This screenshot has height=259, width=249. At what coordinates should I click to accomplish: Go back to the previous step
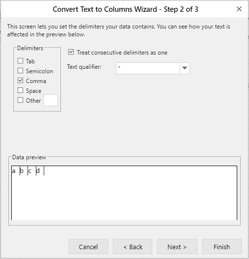click(x=133, y=246)
